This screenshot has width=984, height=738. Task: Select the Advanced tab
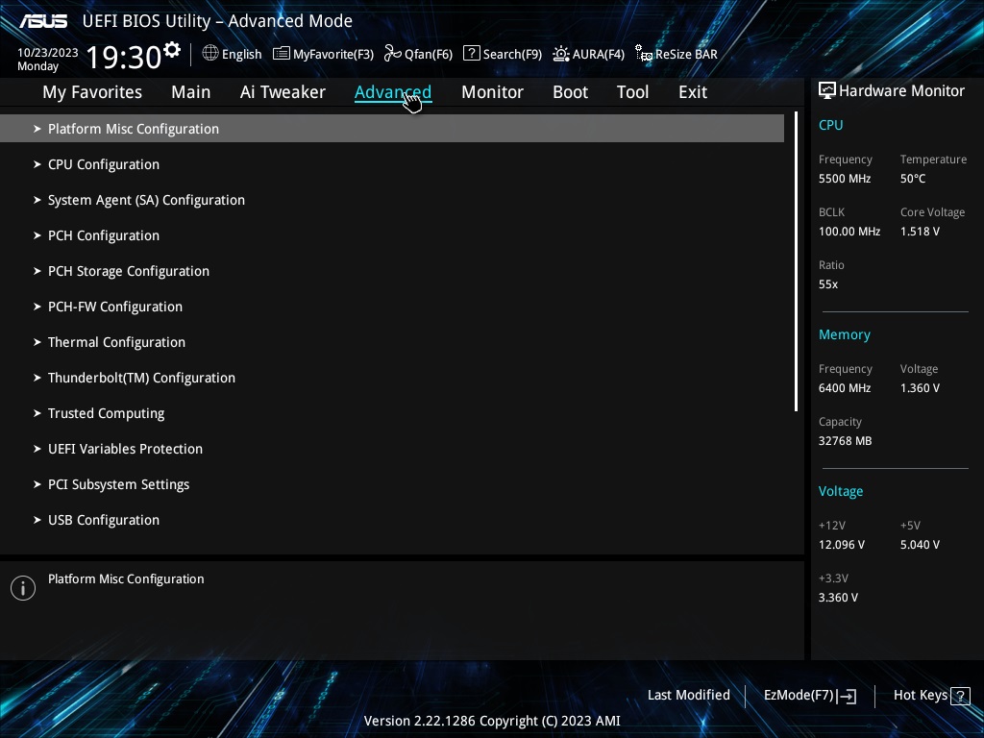(393, 92)
